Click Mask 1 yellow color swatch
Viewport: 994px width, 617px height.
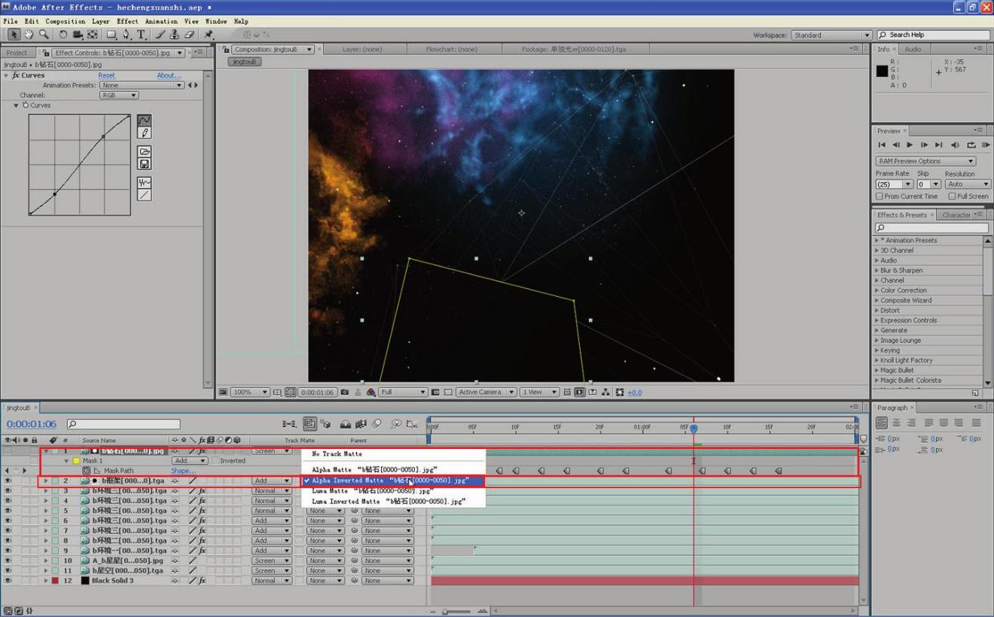[76, 461]
